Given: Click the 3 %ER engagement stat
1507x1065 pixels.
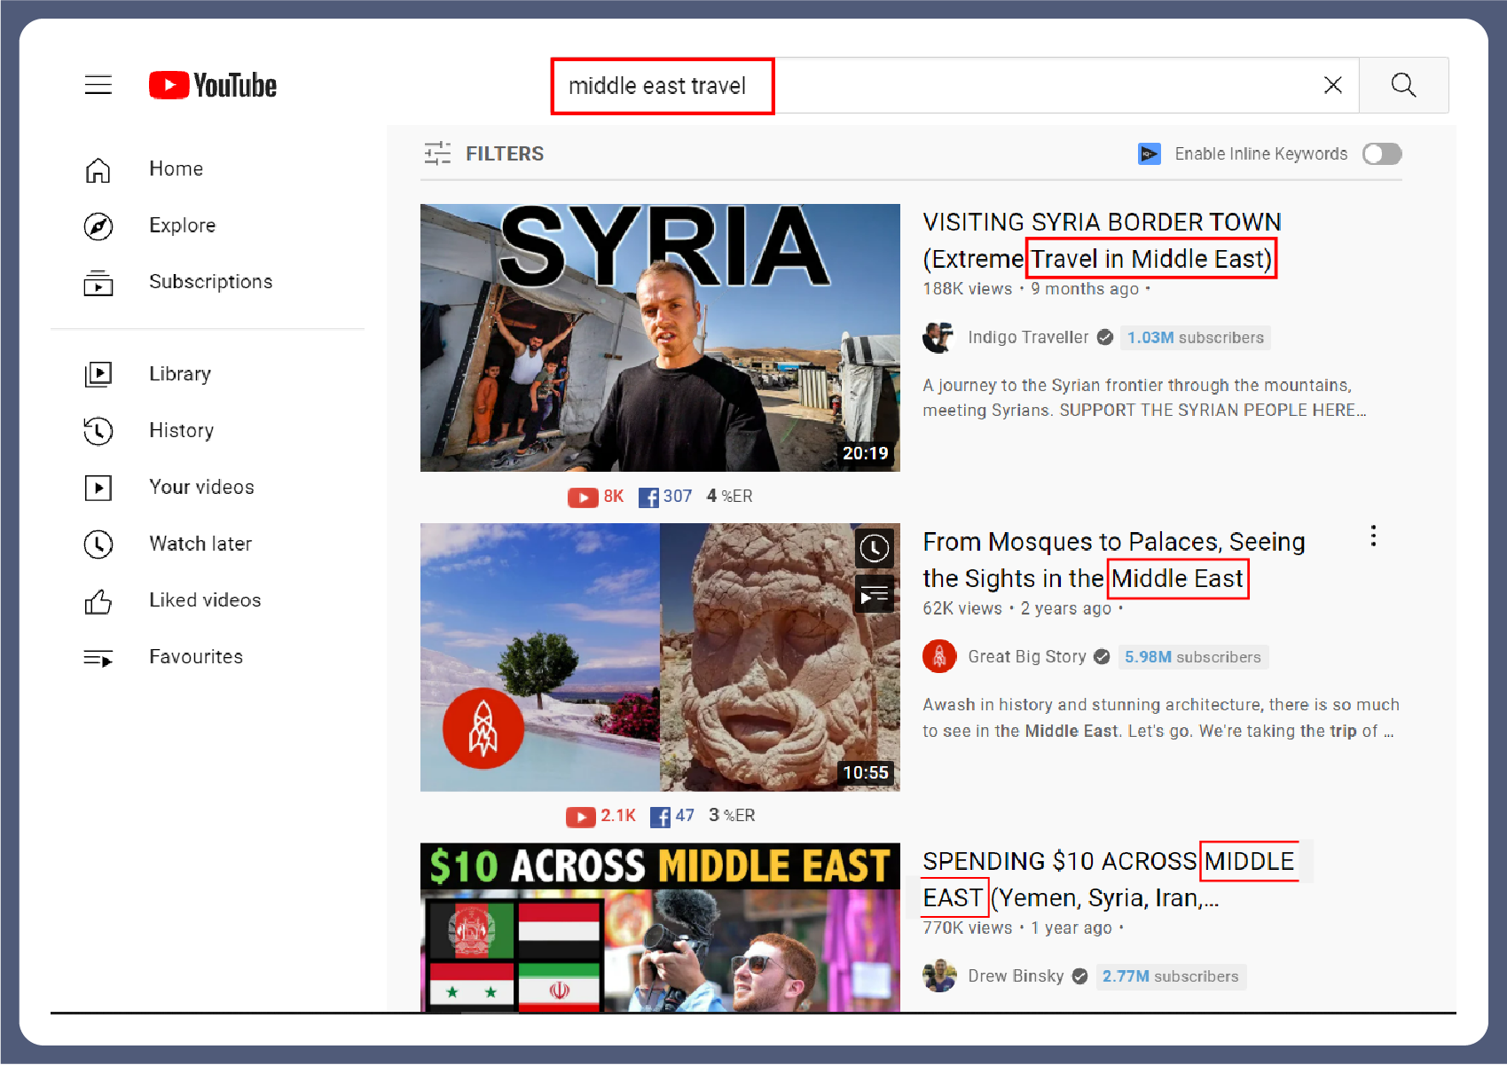Looking at the screenshot, I should pyautogui.click(x=732, y=816).
